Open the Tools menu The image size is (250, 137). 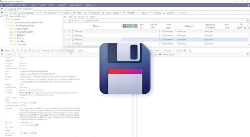[42, 5]
